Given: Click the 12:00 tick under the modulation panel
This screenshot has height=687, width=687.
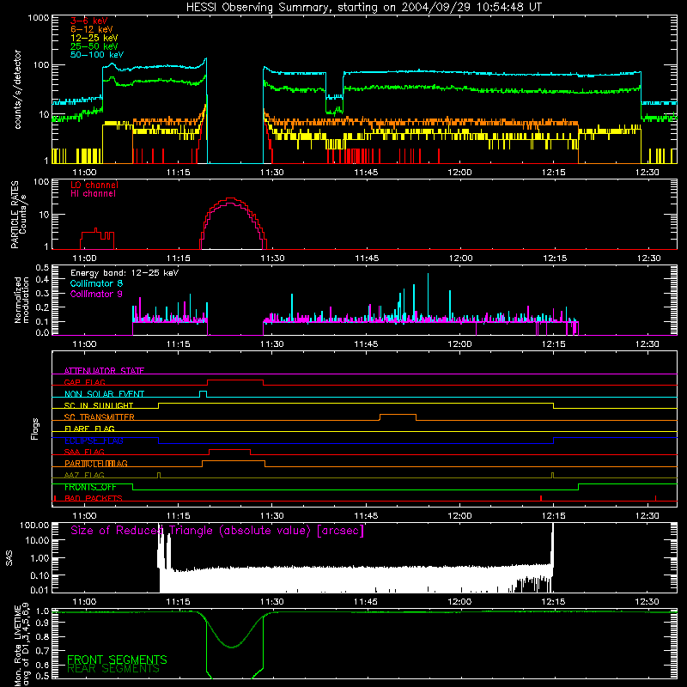Looking at the screenshot, I should (459, 344).
